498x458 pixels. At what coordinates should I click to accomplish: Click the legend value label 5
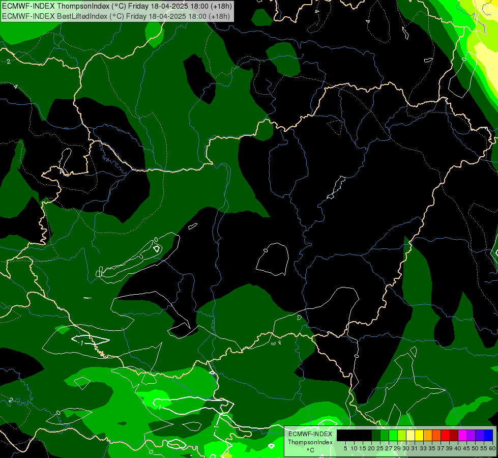pyautogui.click(x=345, y=448)
